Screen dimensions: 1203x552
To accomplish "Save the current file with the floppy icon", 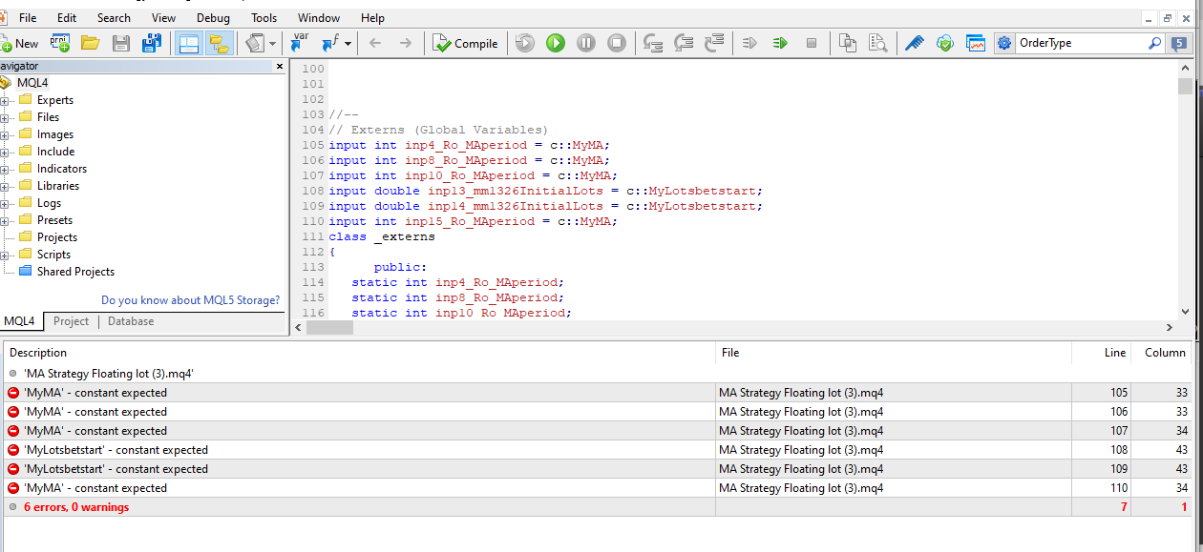I will click(x=121, y=43).
